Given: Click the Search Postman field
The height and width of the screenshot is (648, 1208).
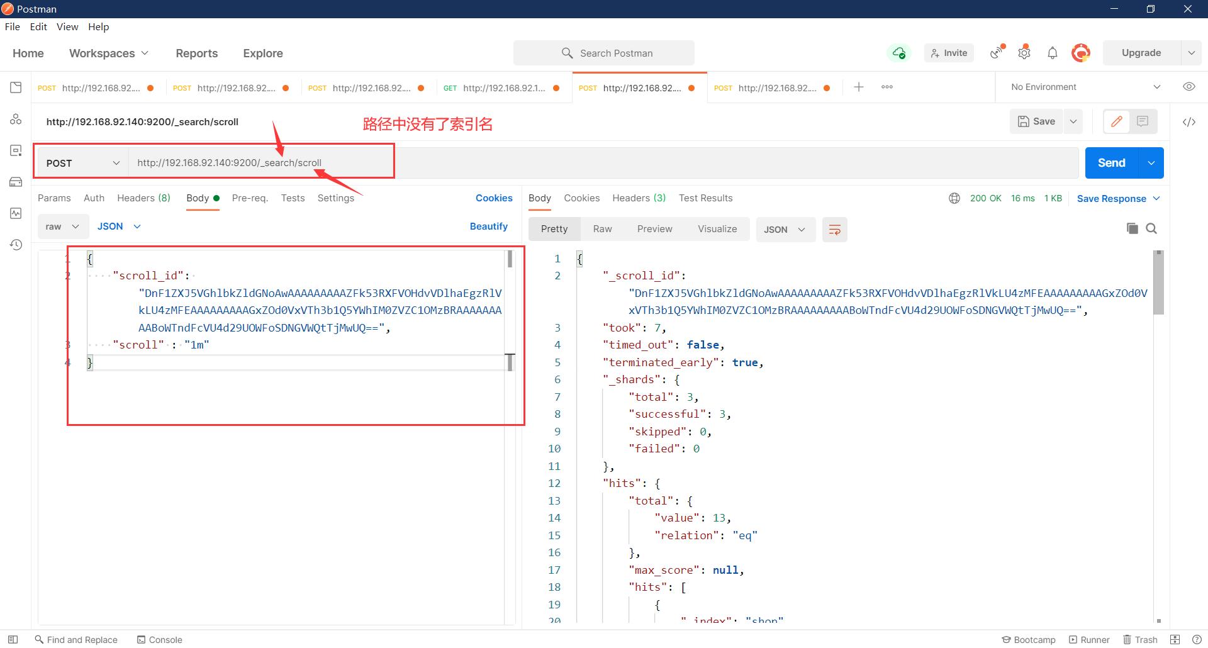Looking at the screenshot, I should 604,53.
